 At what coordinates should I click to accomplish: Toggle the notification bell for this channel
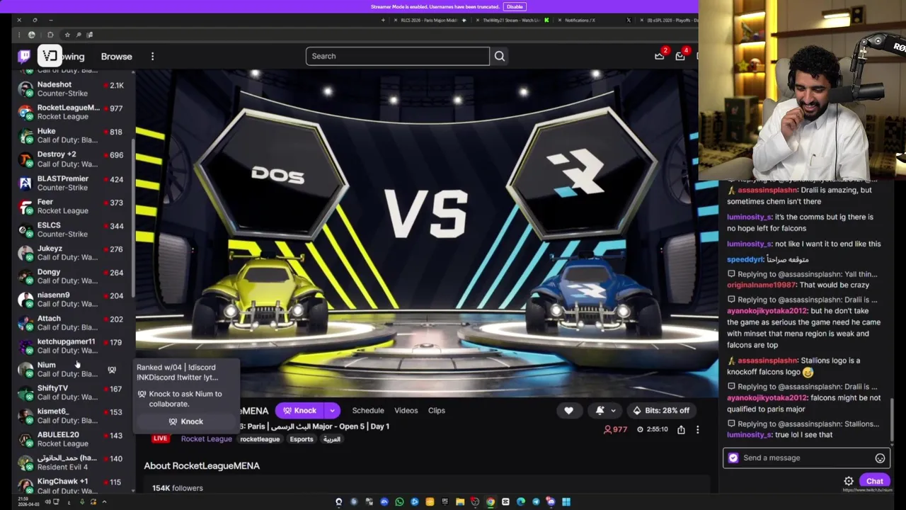(x=600, y=410)
